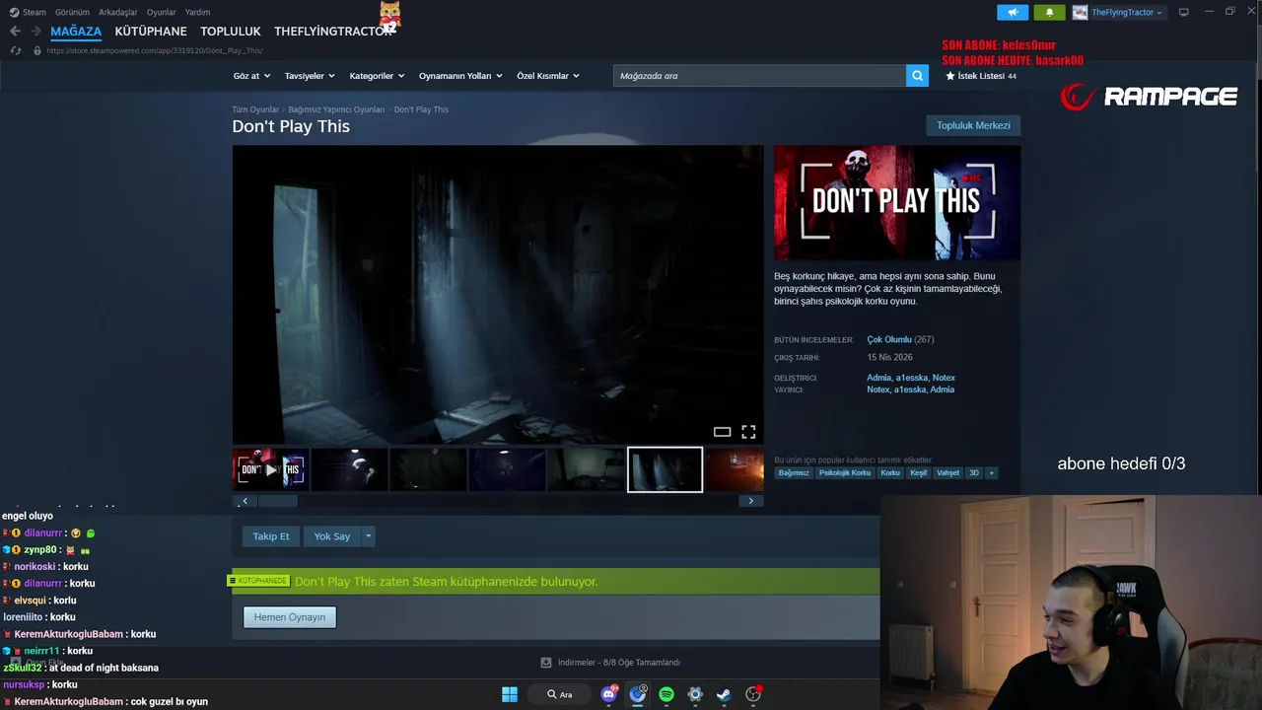Click the search magnifier button

917,76
